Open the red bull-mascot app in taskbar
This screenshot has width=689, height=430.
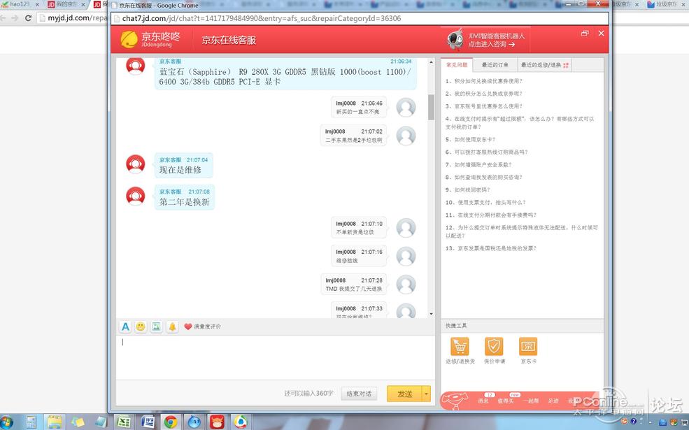click(x=217, y=422)
